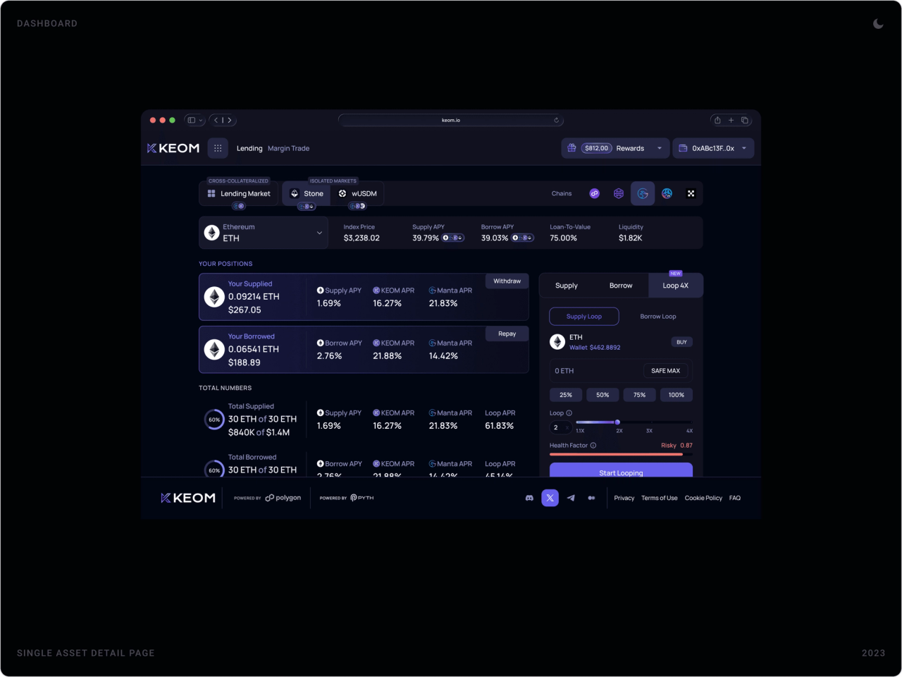This screenshot has height=677, width=902.
Task: Click the Health Factor info icon
Action: point(593,446)
